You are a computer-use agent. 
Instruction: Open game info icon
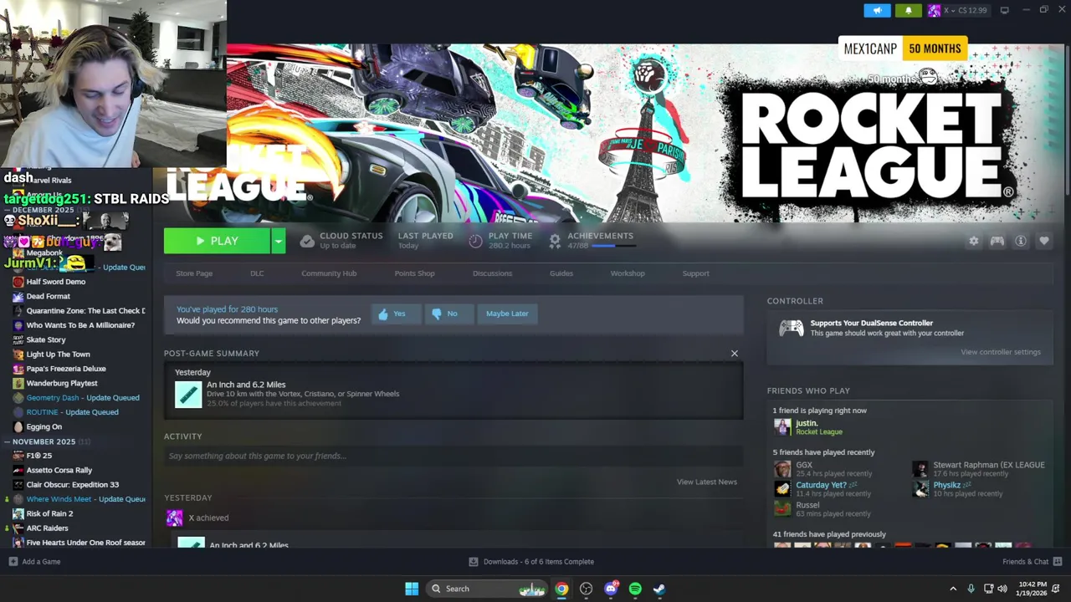1021,241
